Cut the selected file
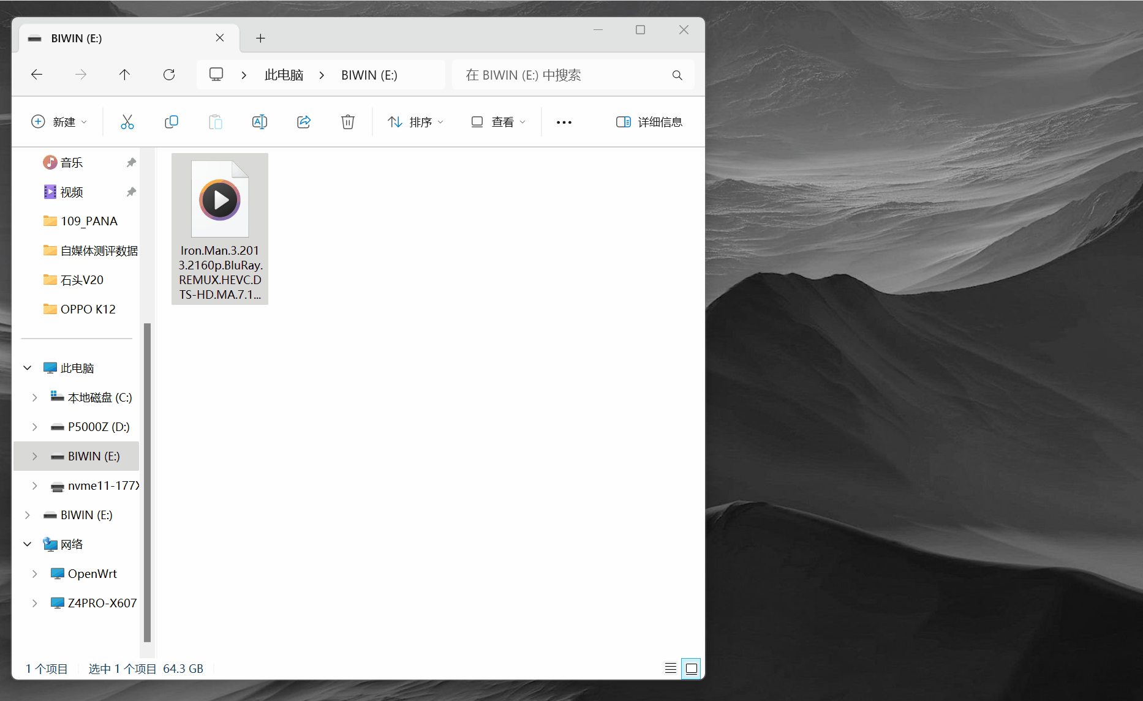Viewport: 1143px width, 701px height. [x=127, y=122]
